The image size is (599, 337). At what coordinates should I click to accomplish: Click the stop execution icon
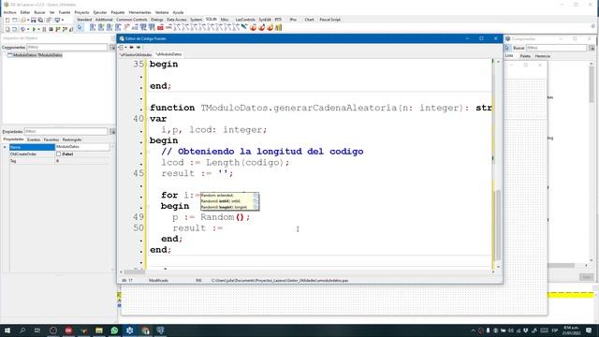(x=51, y=29)
